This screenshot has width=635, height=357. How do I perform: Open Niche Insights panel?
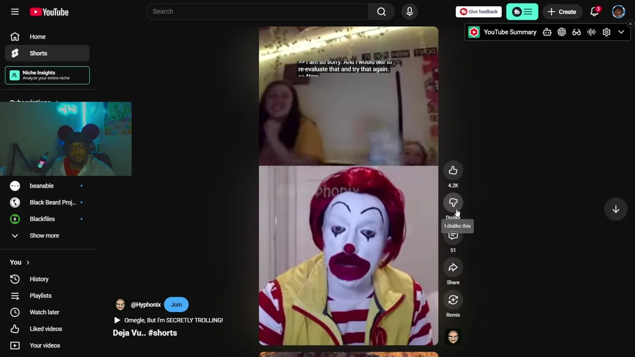point(48,75)
